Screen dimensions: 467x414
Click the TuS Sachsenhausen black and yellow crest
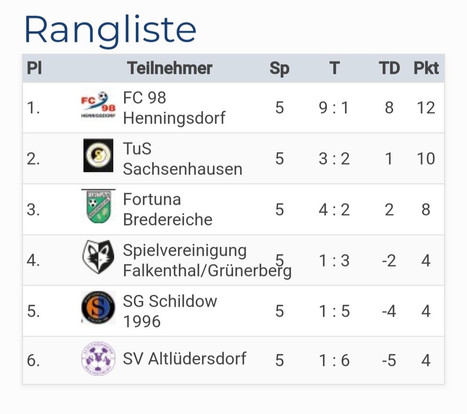click(98, 155)
